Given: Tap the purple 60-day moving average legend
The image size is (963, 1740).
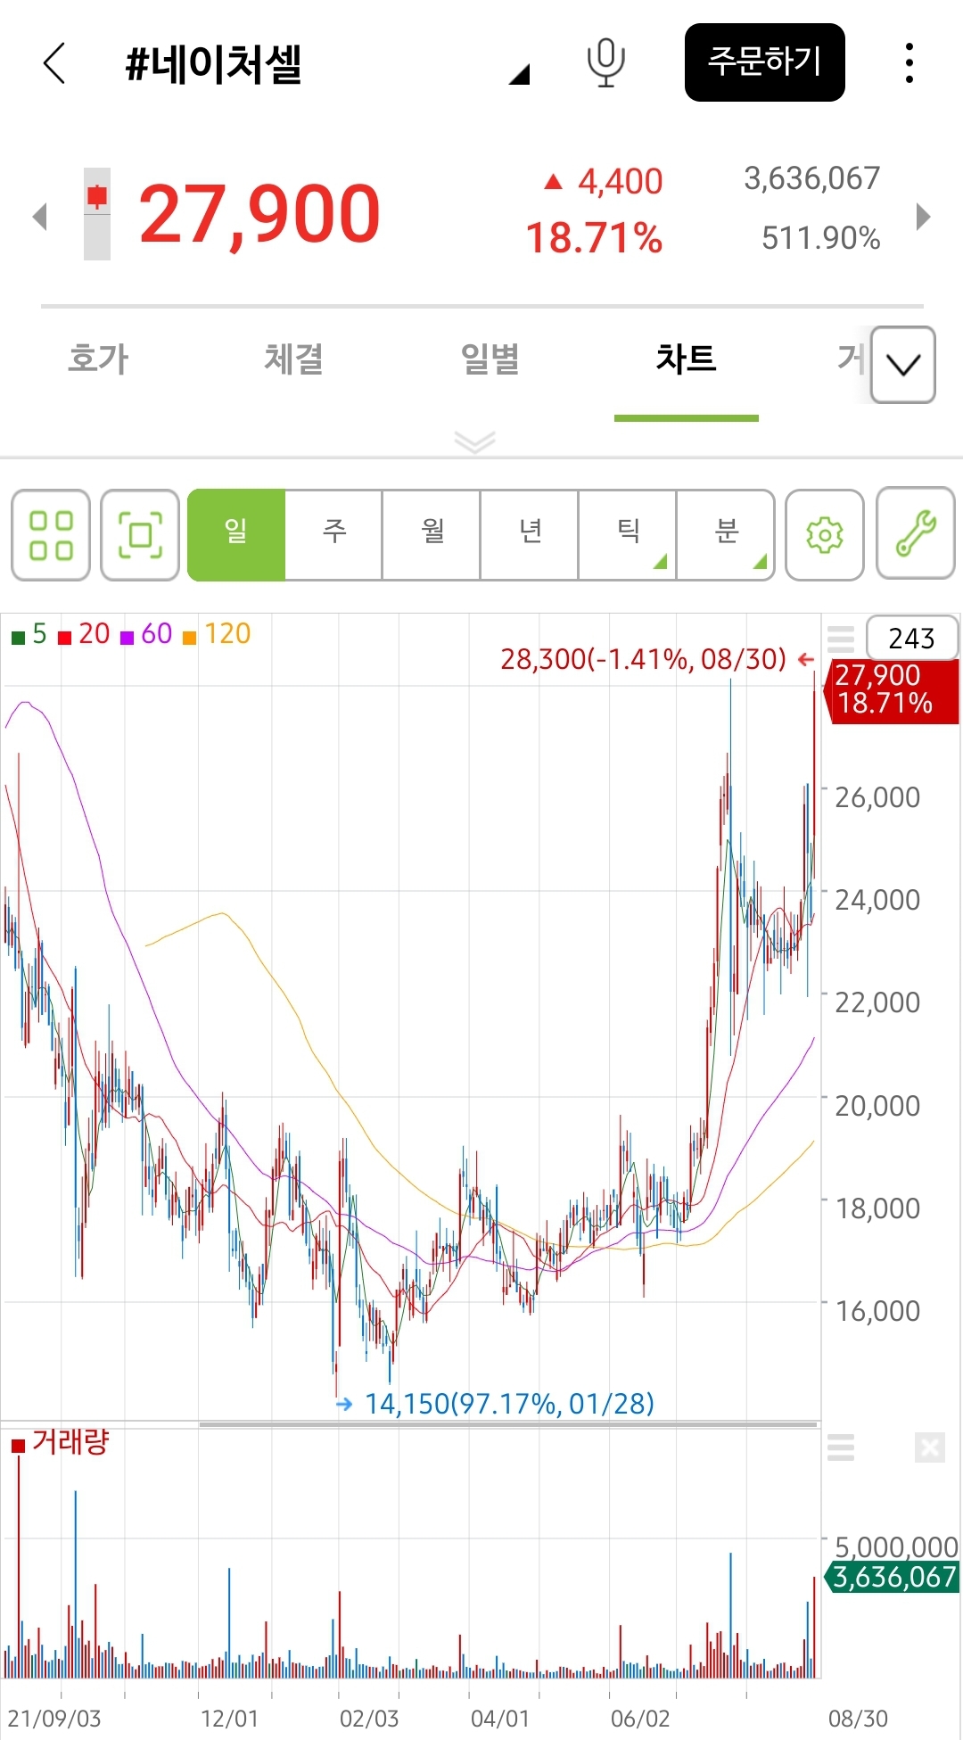Looking at the screenshot, I should (146, 634).
